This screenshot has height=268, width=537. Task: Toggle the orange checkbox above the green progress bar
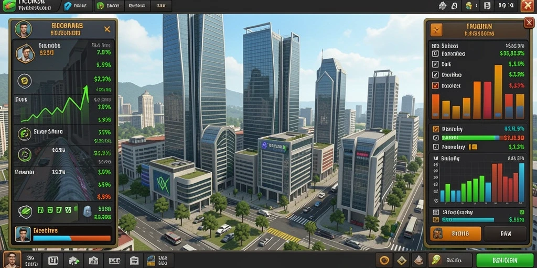click(436, 129)
